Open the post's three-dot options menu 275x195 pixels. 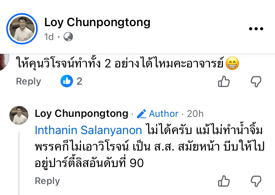click(256, 29)
